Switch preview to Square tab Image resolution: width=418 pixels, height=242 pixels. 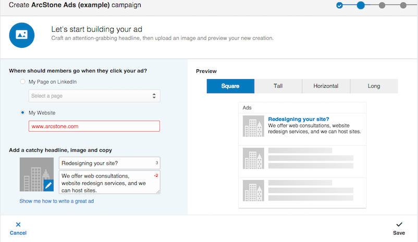[x=230, y=86]
